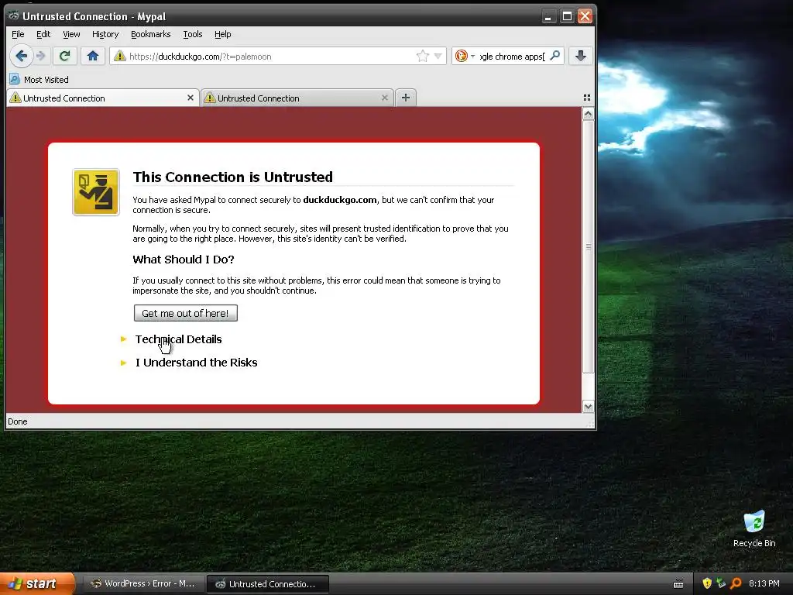
Task: Click the untrusted connection officer icon
Action: [x=96, y=192]
